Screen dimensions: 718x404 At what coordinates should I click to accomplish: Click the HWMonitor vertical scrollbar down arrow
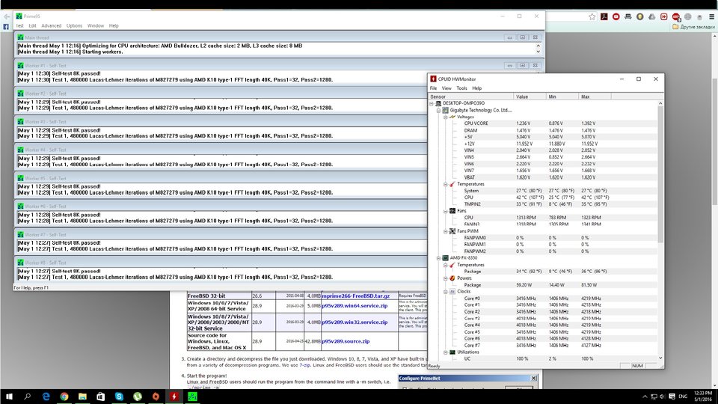(659, 358)
